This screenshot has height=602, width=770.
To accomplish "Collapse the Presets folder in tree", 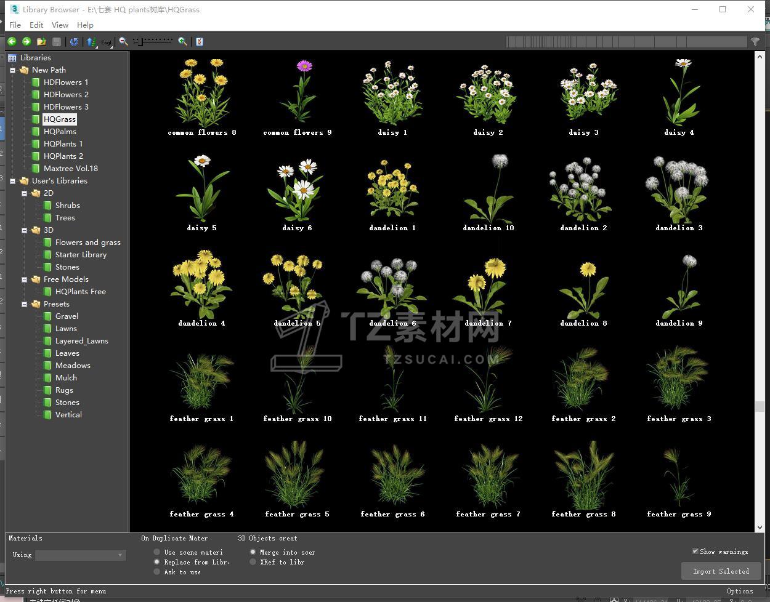I will pos(24,304).
